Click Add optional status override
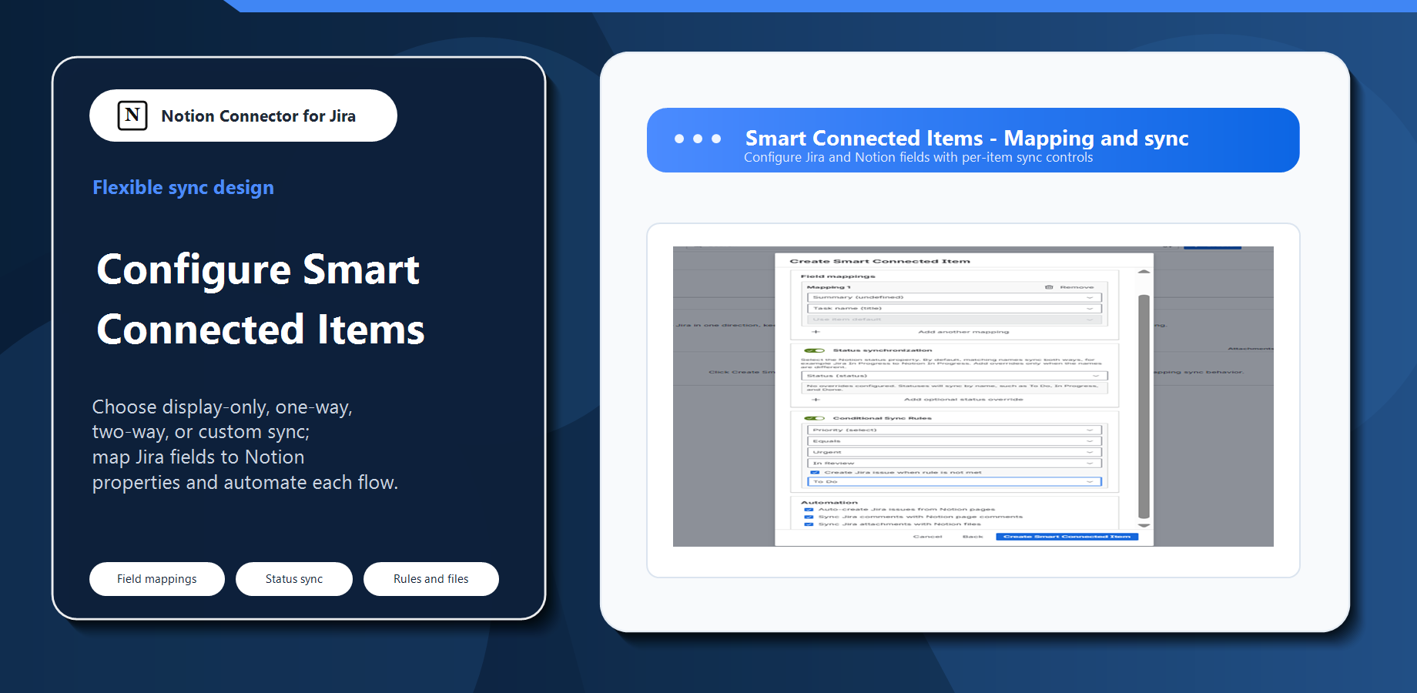The image size is (1417, 693). pyautogui.click(x=963, y=400)
